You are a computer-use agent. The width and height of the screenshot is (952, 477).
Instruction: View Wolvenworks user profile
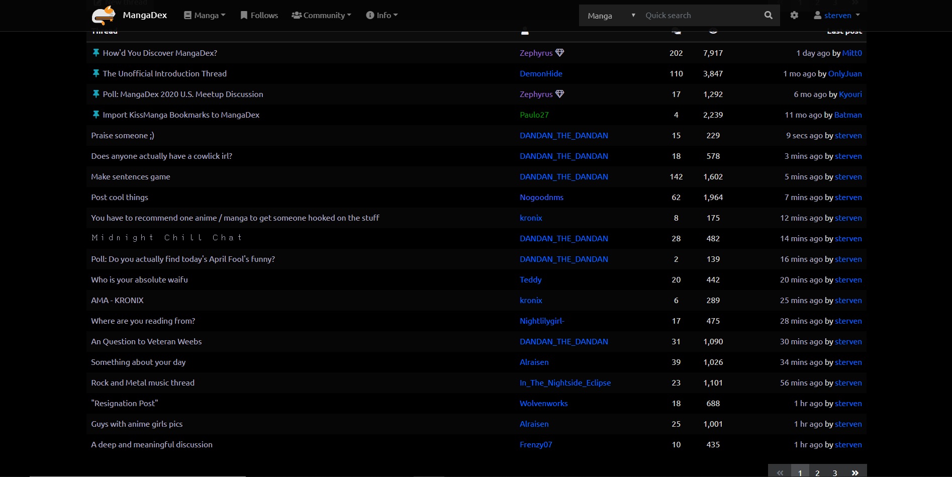pos(544,403)
